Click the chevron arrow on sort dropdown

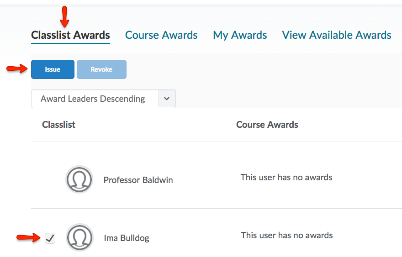point(167,99)
